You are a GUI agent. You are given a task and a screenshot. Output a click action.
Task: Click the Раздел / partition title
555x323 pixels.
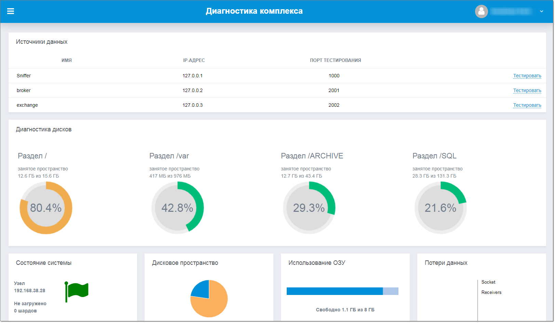click(32, 156)
